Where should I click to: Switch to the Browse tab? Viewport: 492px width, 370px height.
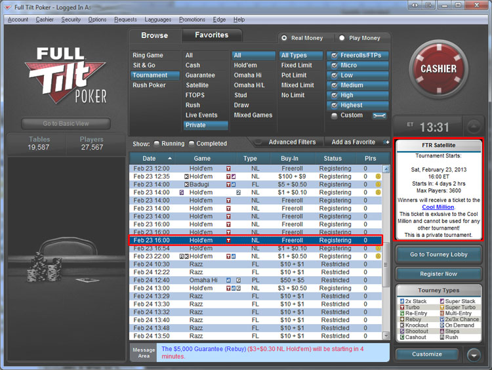(154, 35)
